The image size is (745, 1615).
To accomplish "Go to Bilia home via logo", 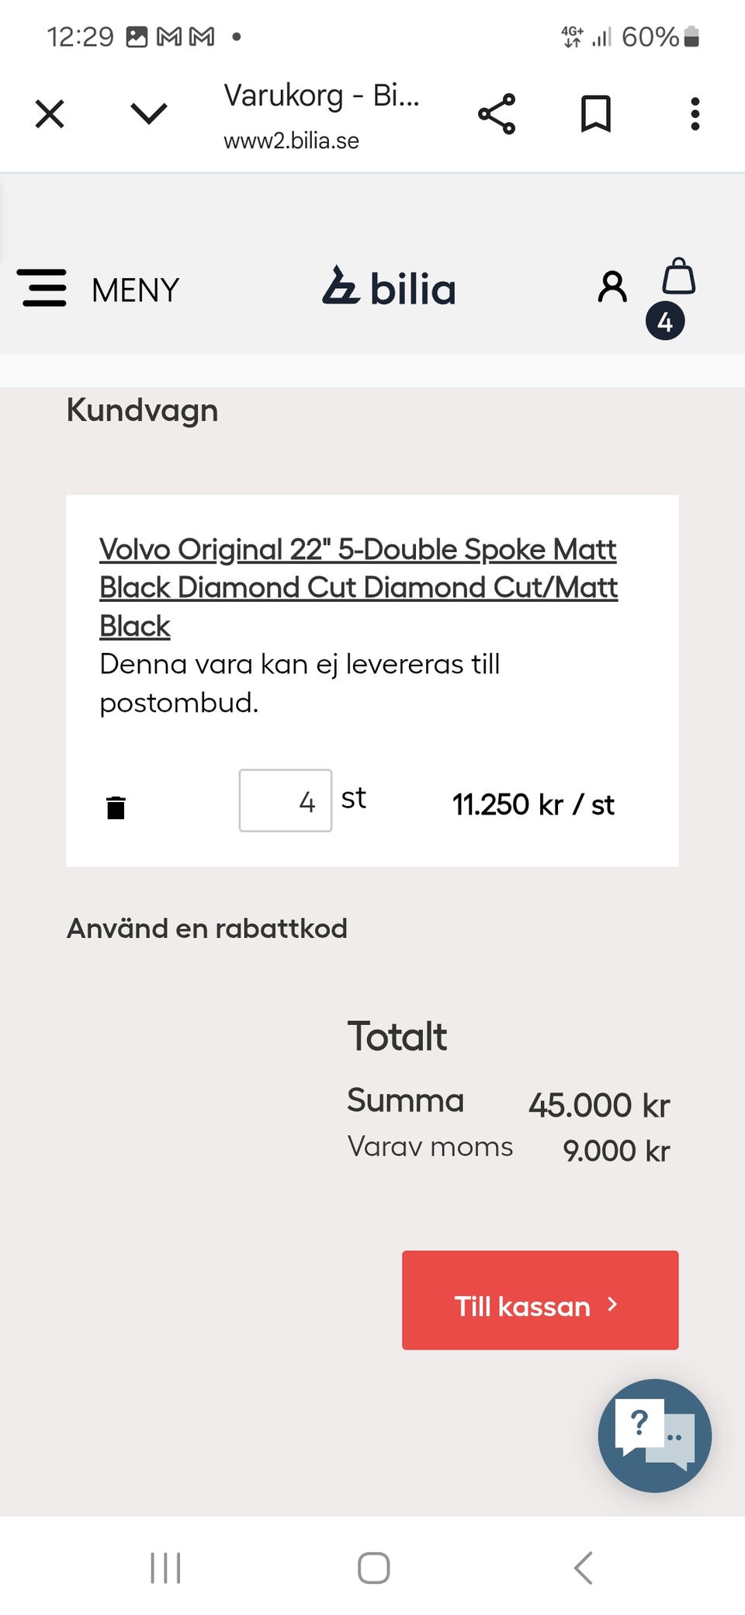I will coord(389,287).
